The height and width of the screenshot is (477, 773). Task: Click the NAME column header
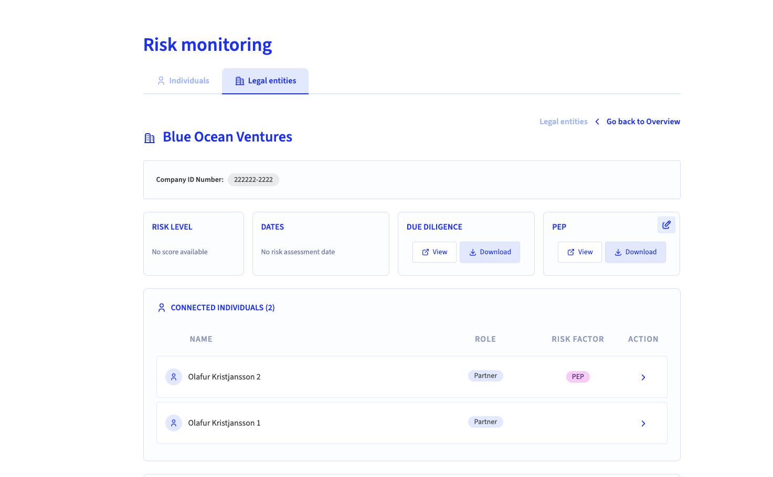pos(201,339)
